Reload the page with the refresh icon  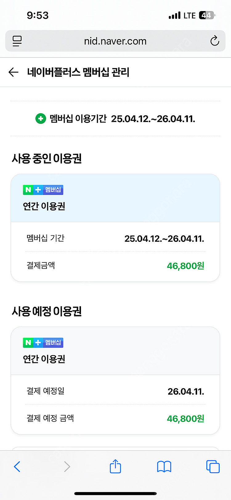click(214, 41)
